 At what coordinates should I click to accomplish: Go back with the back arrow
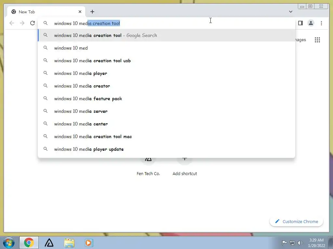tap(12, 23)
